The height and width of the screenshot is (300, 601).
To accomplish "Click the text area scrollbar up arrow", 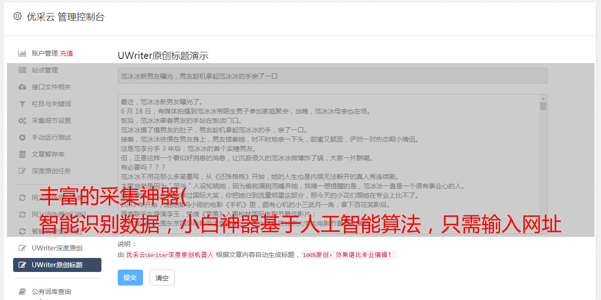I will pyautogui.click(x=543, y=99).
